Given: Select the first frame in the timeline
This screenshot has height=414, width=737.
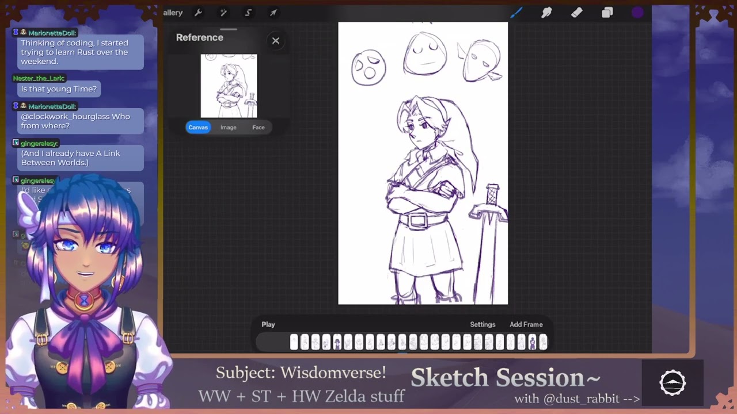Looking at the screenshot, I should point(294,343).
